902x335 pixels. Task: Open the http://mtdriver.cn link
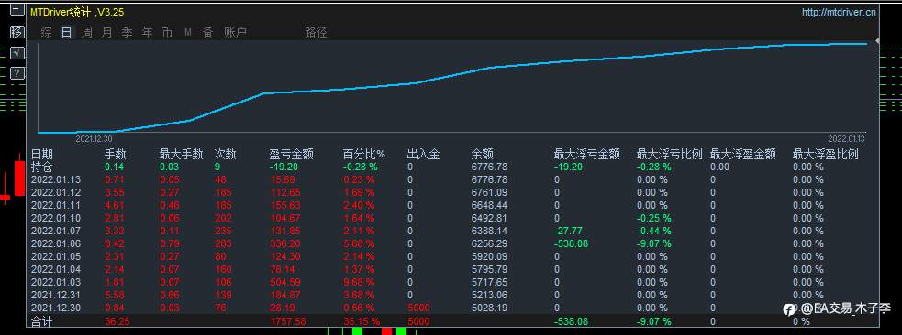(x=839, y=12)
